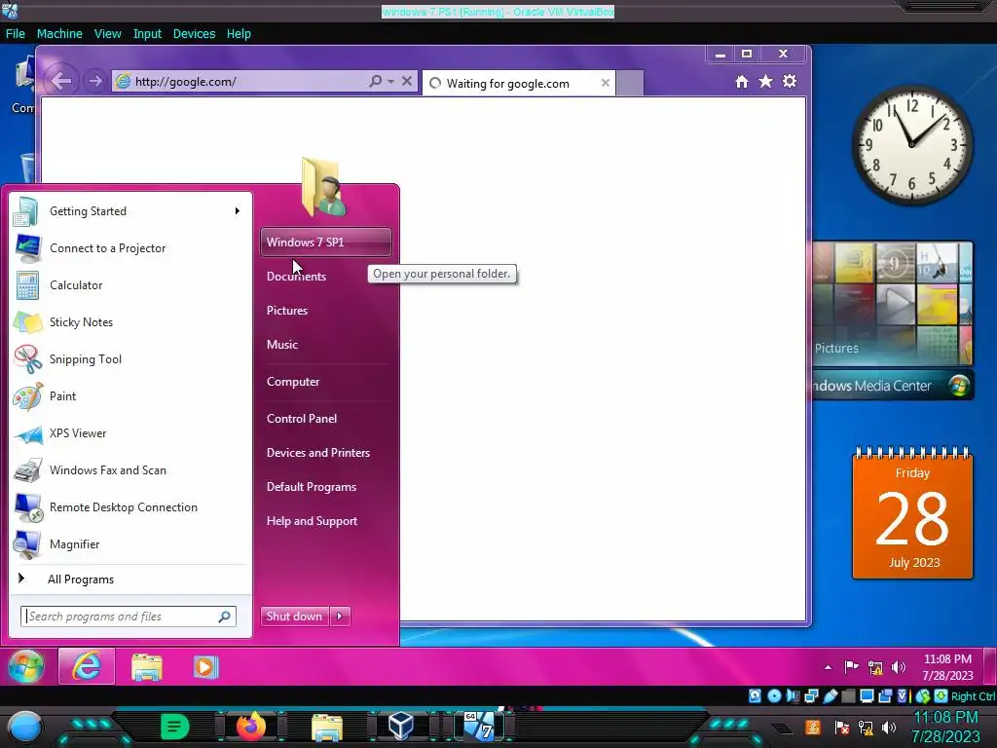Open Documents from Start menu
The image size is (997, 748).
[296, 276]
